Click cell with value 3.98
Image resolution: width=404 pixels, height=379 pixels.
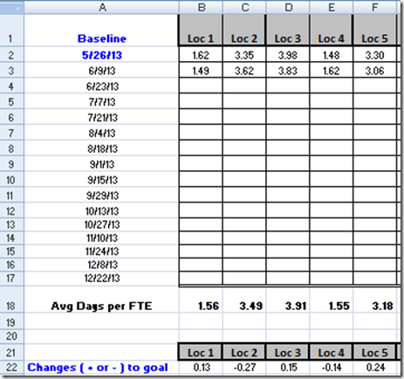tap(288, 55)
